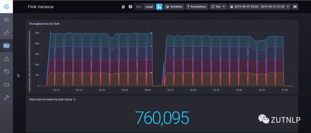Click the rotated y-axis metric label

tap(30, 60)
